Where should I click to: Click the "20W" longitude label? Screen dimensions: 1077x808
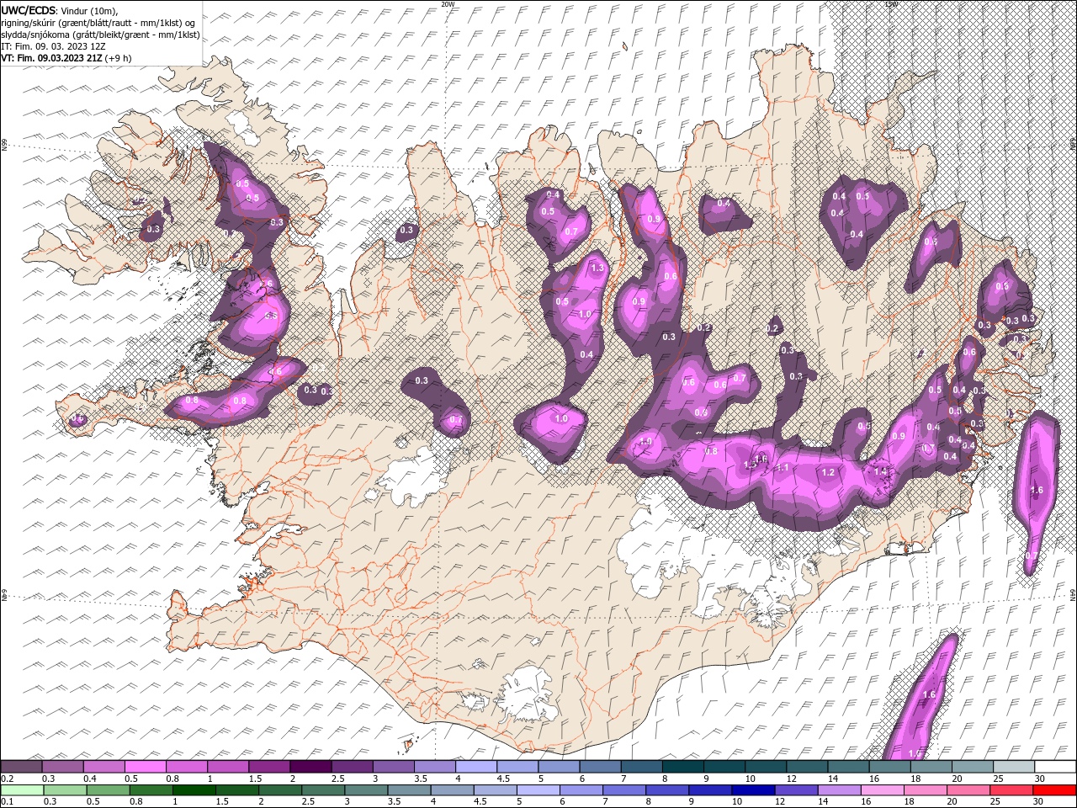448,4
